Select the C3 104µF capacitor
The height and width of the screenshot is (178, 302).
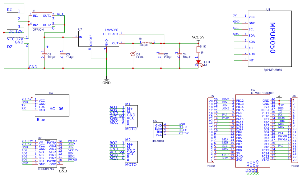63,55
